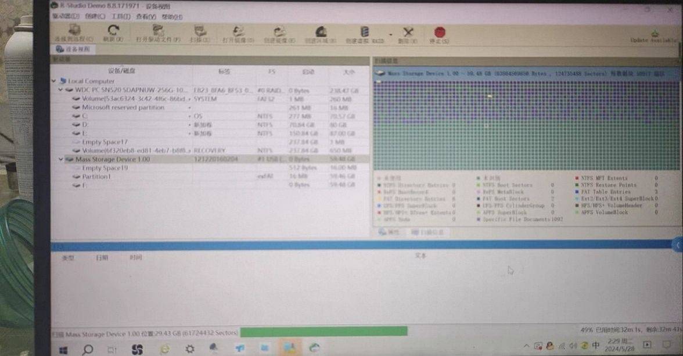Image resolution: width=683 pixels, height=356 pixels.
Task: Select the Device View tab
Action: pos(73,49)
